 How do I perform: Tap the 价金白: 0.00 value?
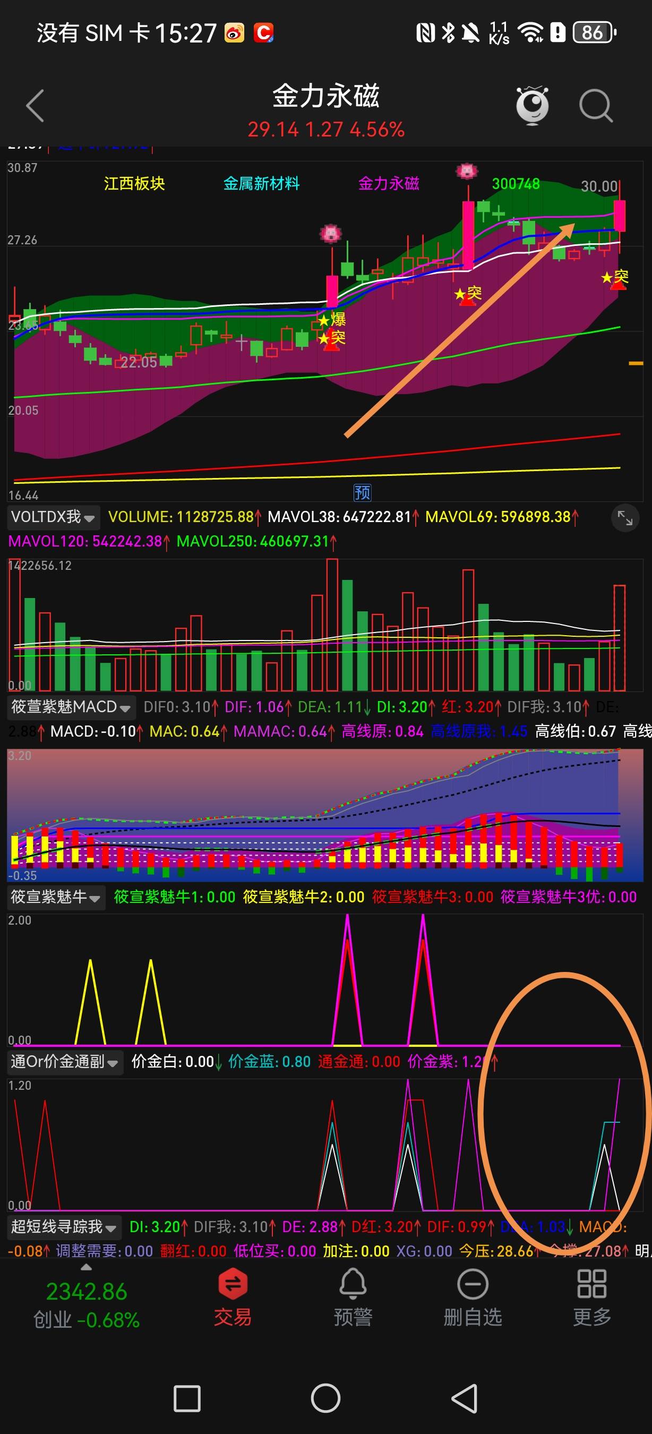[x=177, y=1062]
